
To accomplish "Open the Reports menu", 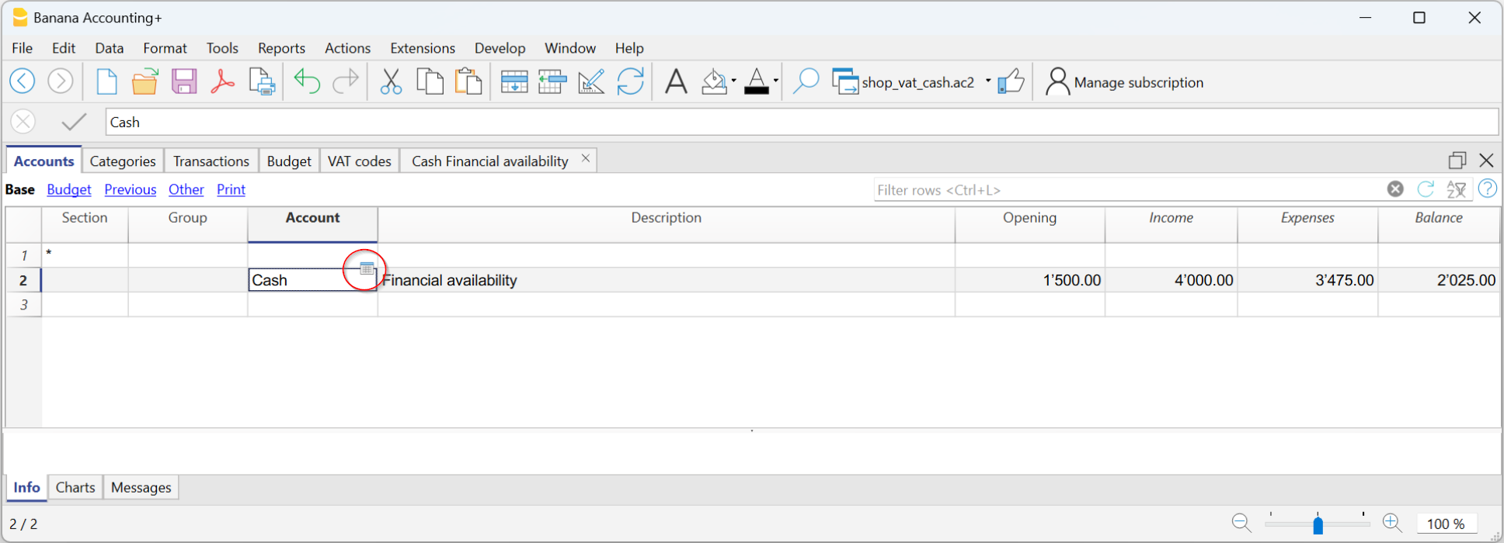I will 281,48.
